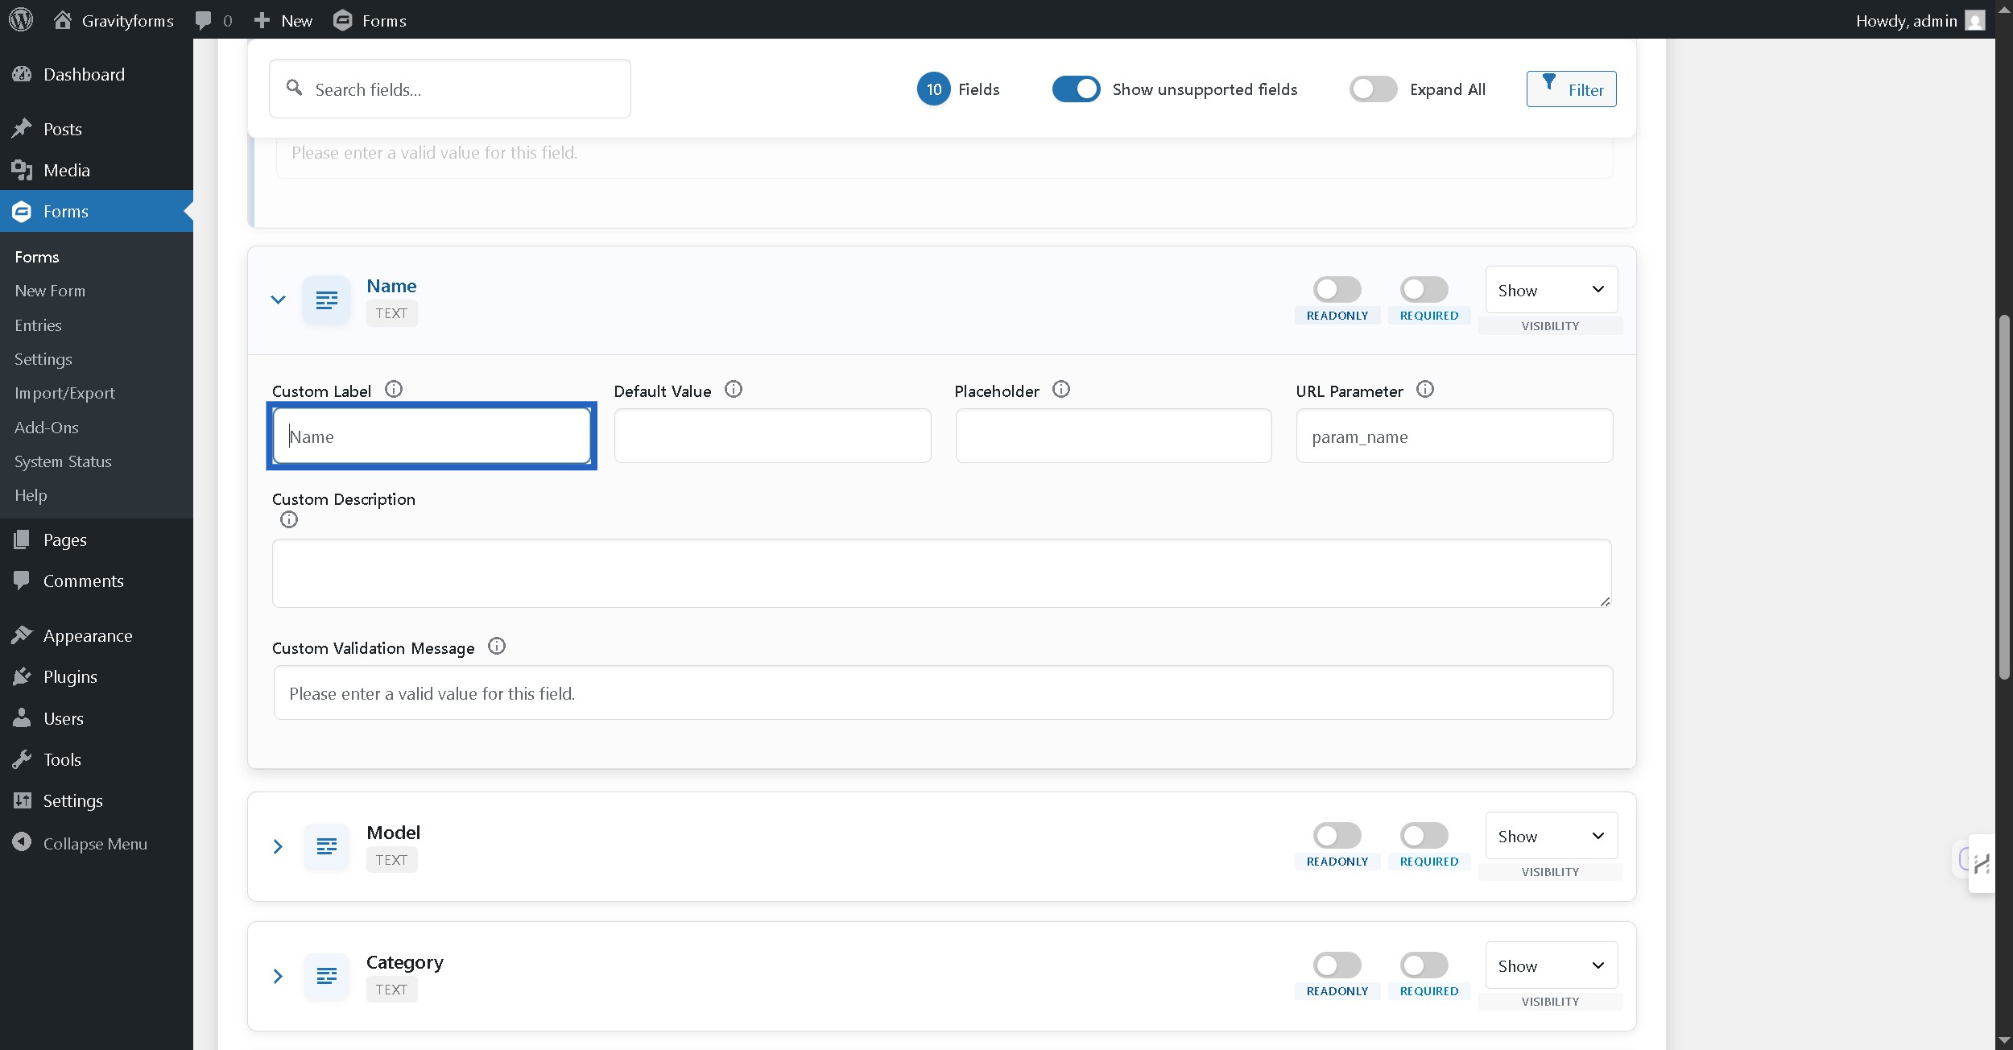Screen dimensions: 2013x1050
Task: Disable Show unsupported fields toggle
Action: click(x=1076, y=89)
